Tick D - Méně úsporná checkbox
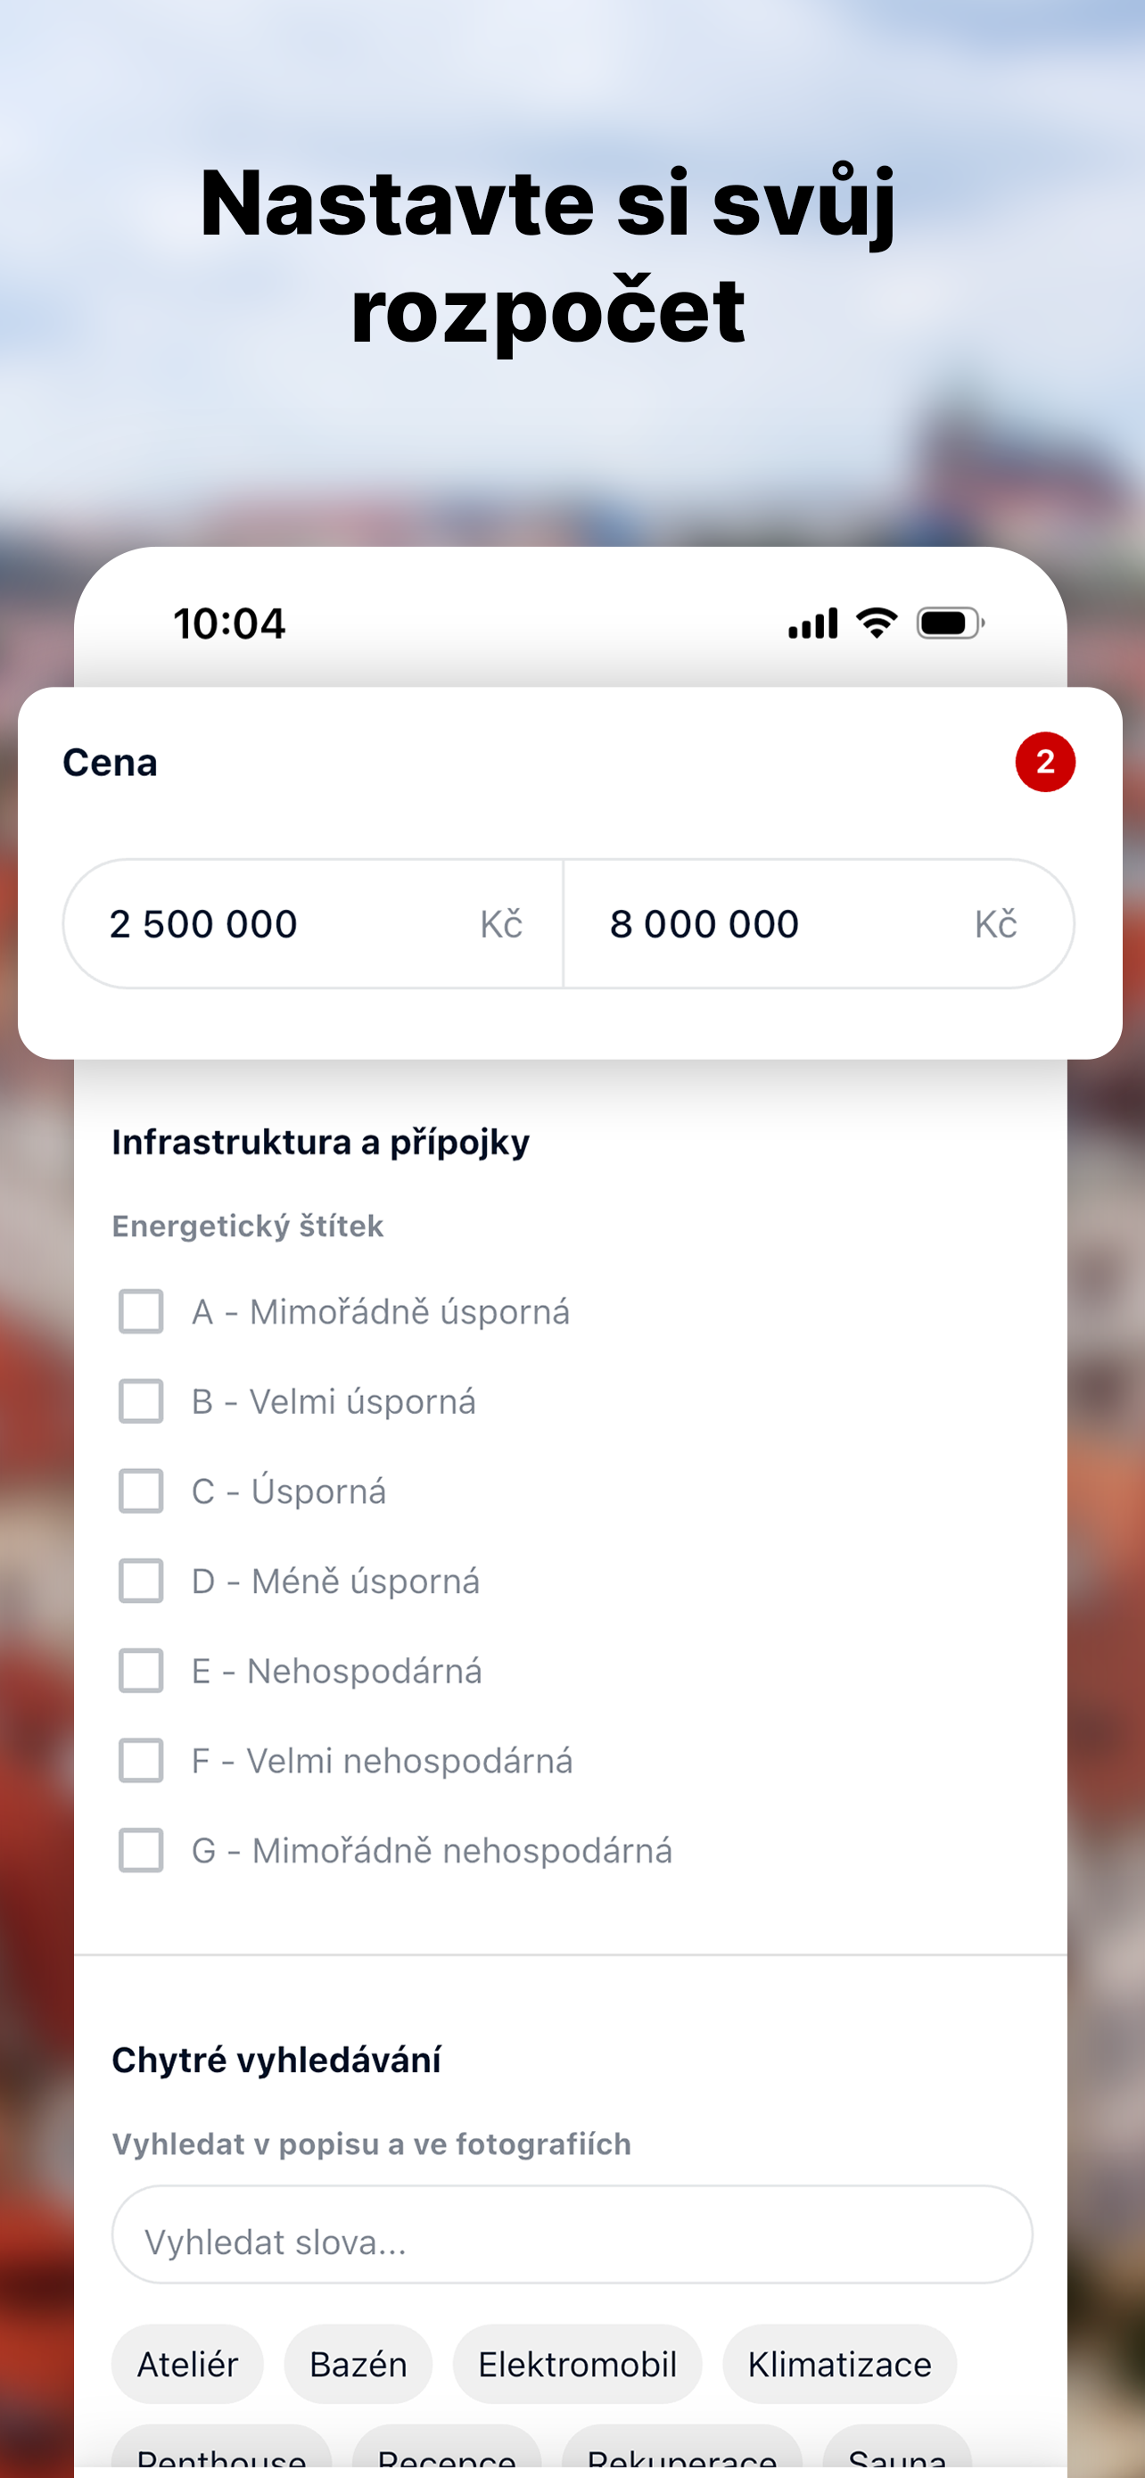 (140, 1581)
